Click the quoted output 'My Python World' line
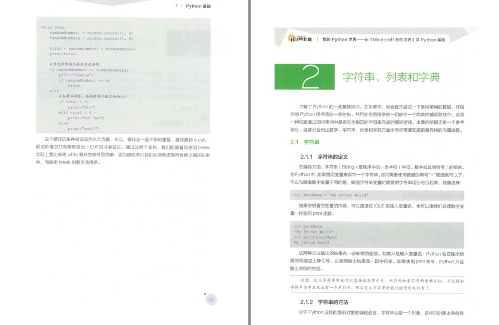Viewport: 499px width, 325px height. (314, 232)
